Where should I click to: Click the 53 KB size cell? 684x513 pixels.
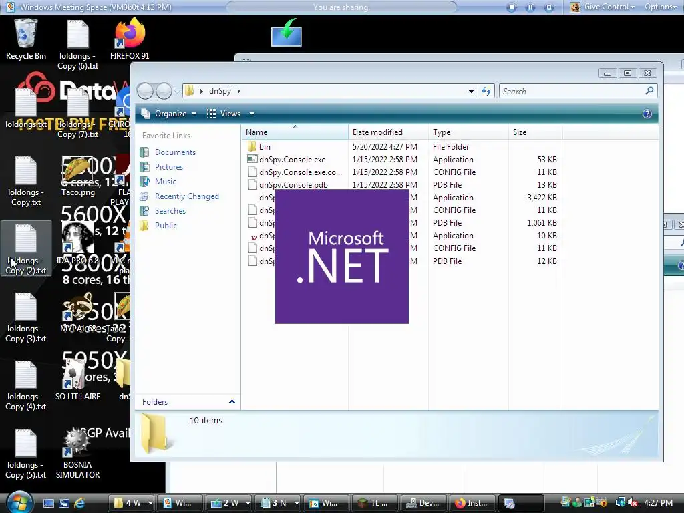pos(547,160)
